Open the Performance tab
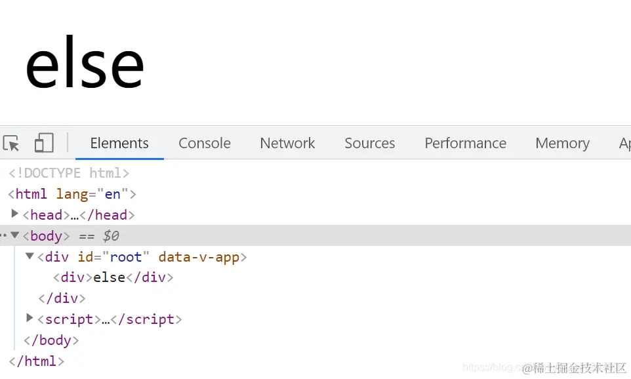 pyautogui.click(x=465, y=143)
